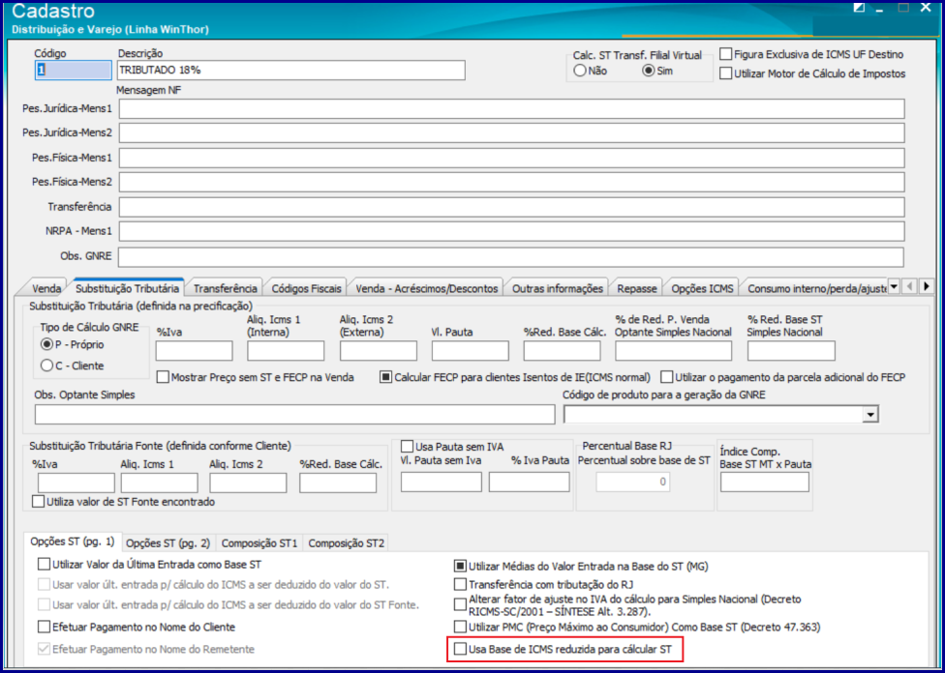Viewport: 945px width, 673px height.
Task: Click the Obs. Optante Simples field
Action: (x=294, y=414)
